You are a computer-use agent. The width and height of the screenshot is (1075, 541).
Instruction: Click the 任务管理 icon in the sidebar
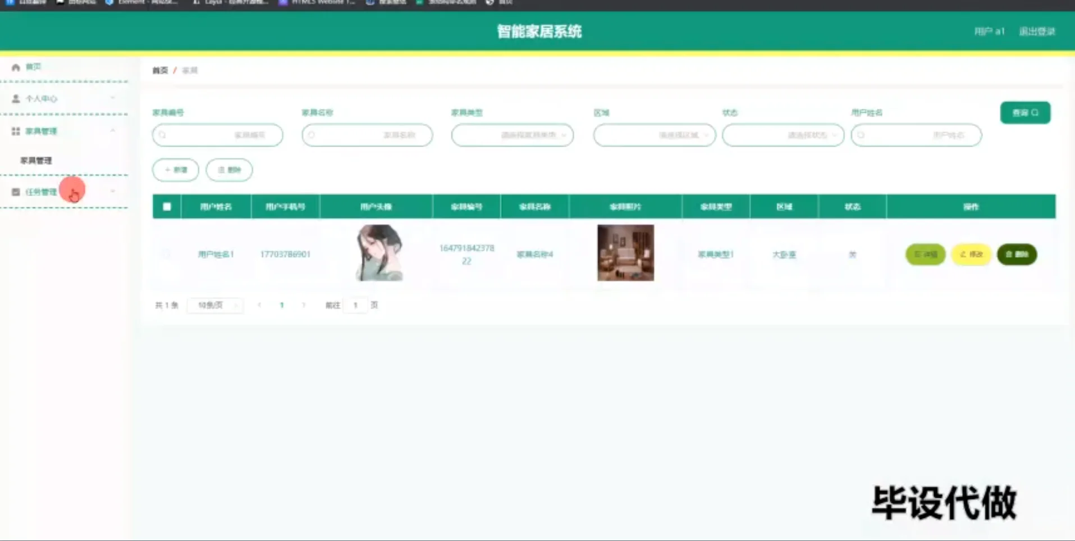click(x=16, y=191)
